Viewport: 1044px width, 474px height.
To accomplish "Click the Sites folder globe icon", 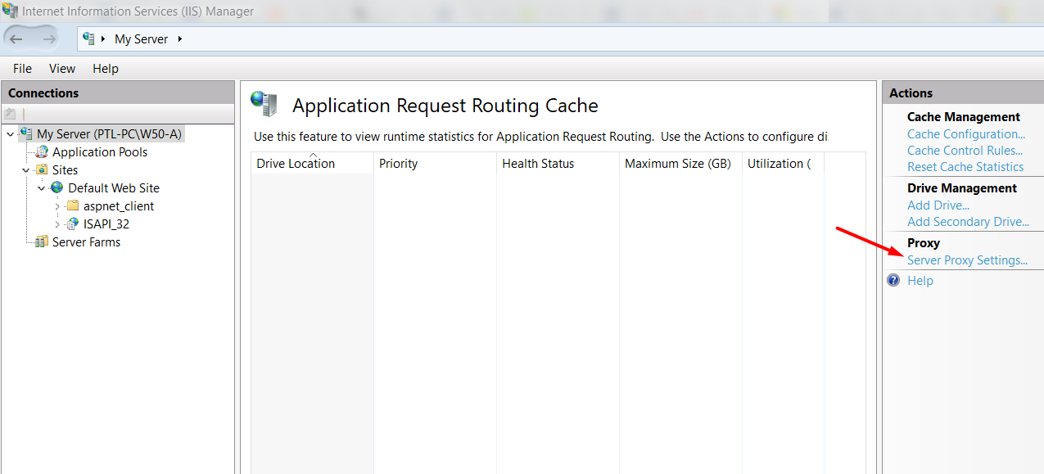I will [42, 169].
